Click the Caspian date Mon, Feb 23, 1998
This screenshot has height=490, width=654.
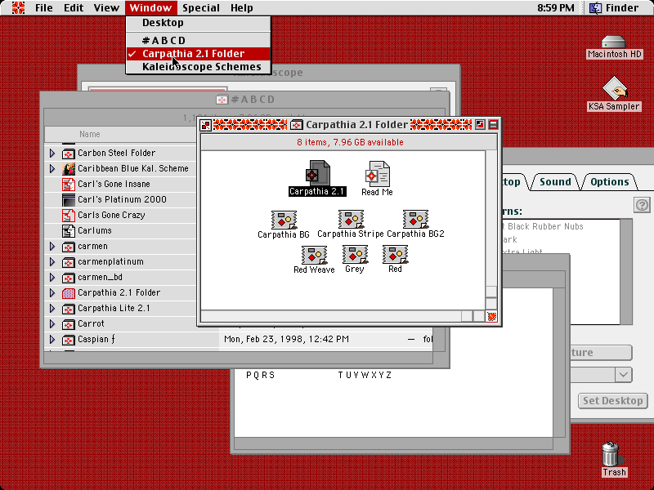[286, 339]
